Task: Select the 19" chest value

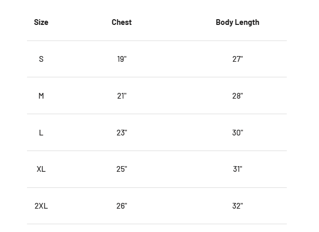Action: 122,59
